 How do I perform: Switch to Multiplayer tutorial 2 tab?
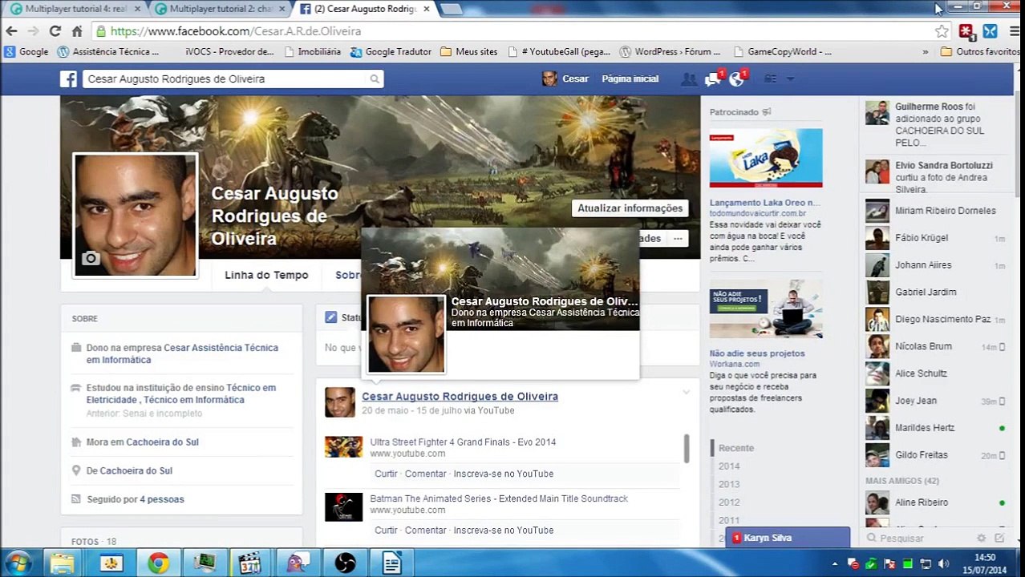pyautogui.click(x=220, y=9)
